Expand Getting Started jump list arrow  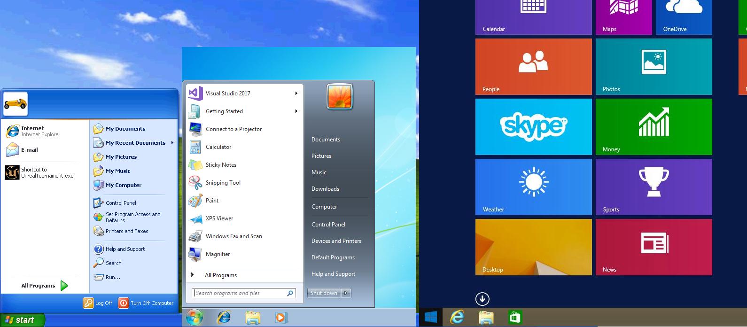pos(296,111)
